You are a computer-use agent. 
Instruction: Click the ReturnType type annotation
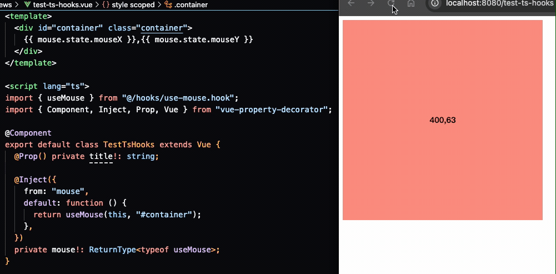click(x=112, y=250)
